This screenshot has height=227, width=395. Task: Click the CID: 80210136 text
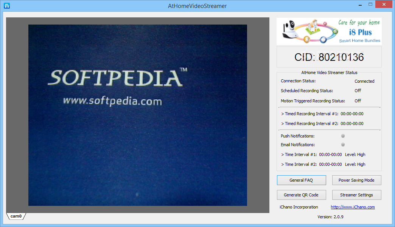pyautogui.click(x=329, y=57)
